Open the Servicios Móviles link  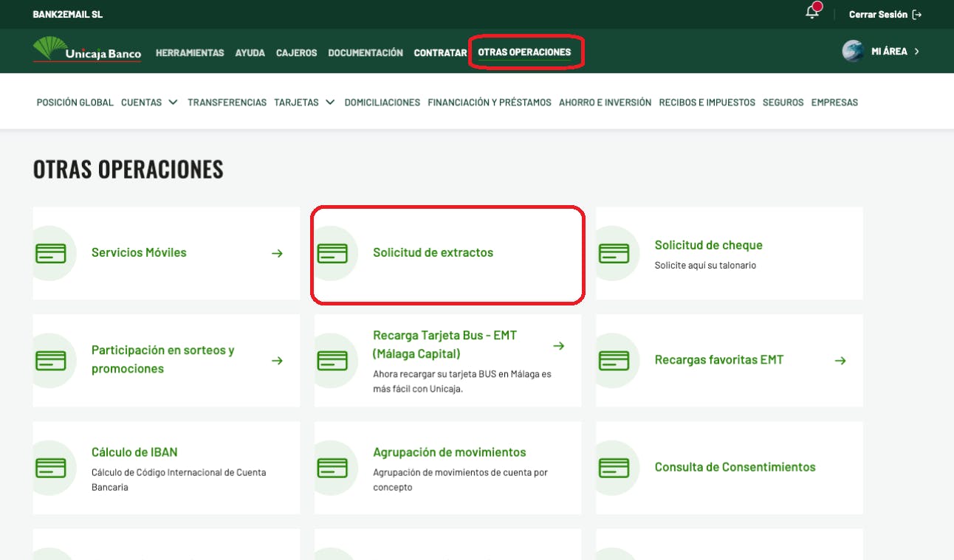point(139,252)
